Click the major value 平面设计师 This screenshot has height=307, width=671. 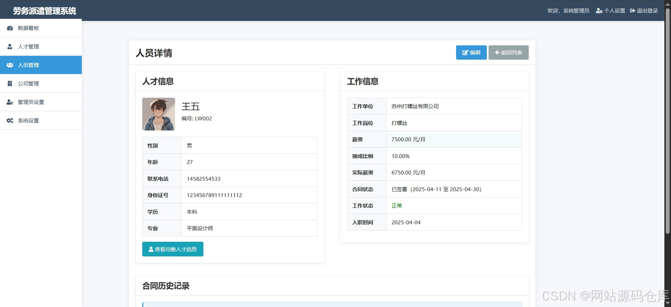click(x=200, y=229)
